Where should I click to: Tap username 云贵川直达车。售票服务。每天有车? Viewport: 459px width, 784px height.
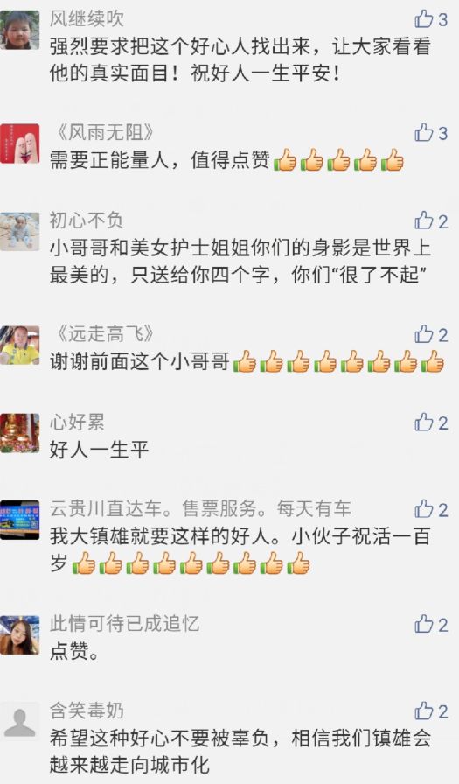[200, 509]
